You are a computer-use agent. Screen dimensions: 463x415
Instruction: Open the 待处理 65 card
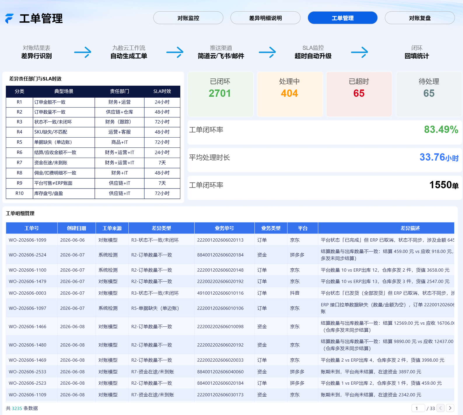(x=429, y=94)
